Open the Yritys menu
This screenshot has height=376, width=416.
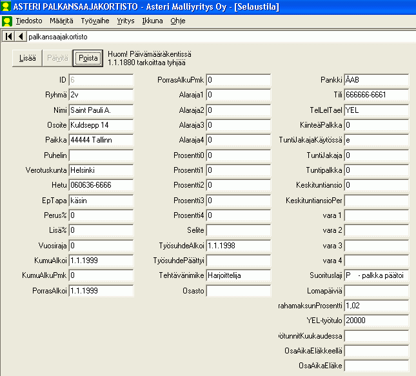[126, 21]
